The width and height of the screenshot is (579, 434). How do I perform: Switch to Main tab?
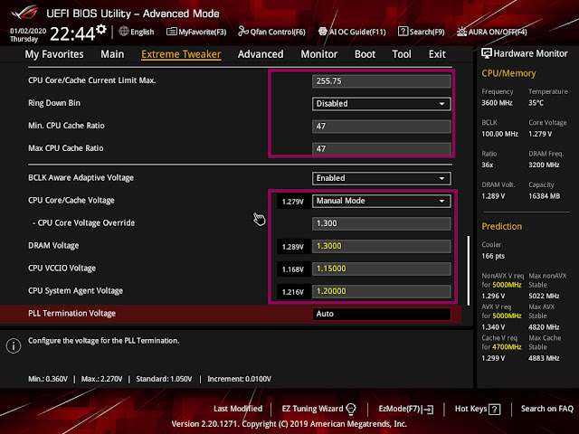point(112,54)
